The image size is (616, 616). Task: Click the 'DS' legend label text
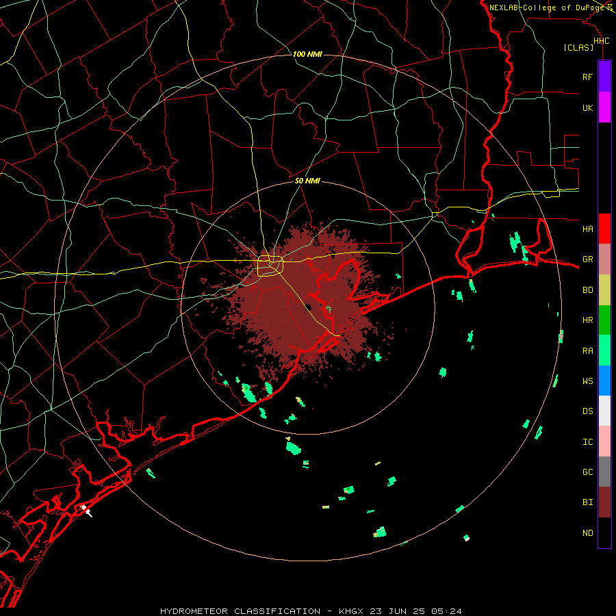(587, 411)
